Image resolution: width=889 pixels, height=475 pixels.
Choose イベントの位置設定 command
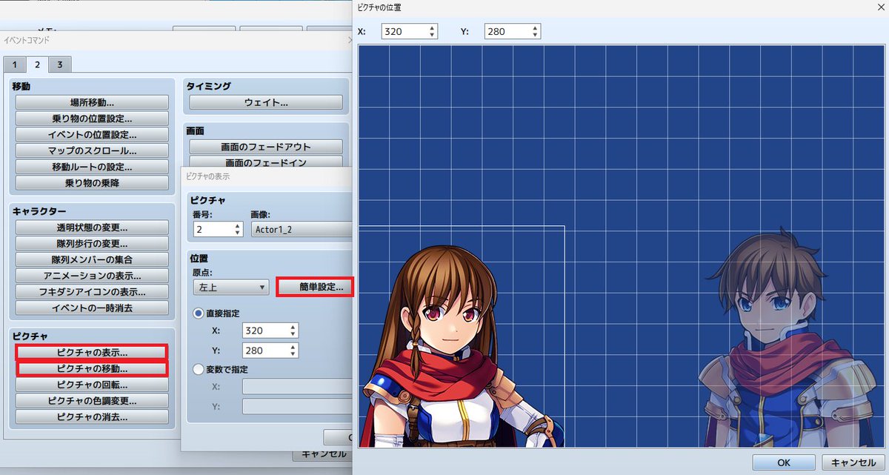92,134
